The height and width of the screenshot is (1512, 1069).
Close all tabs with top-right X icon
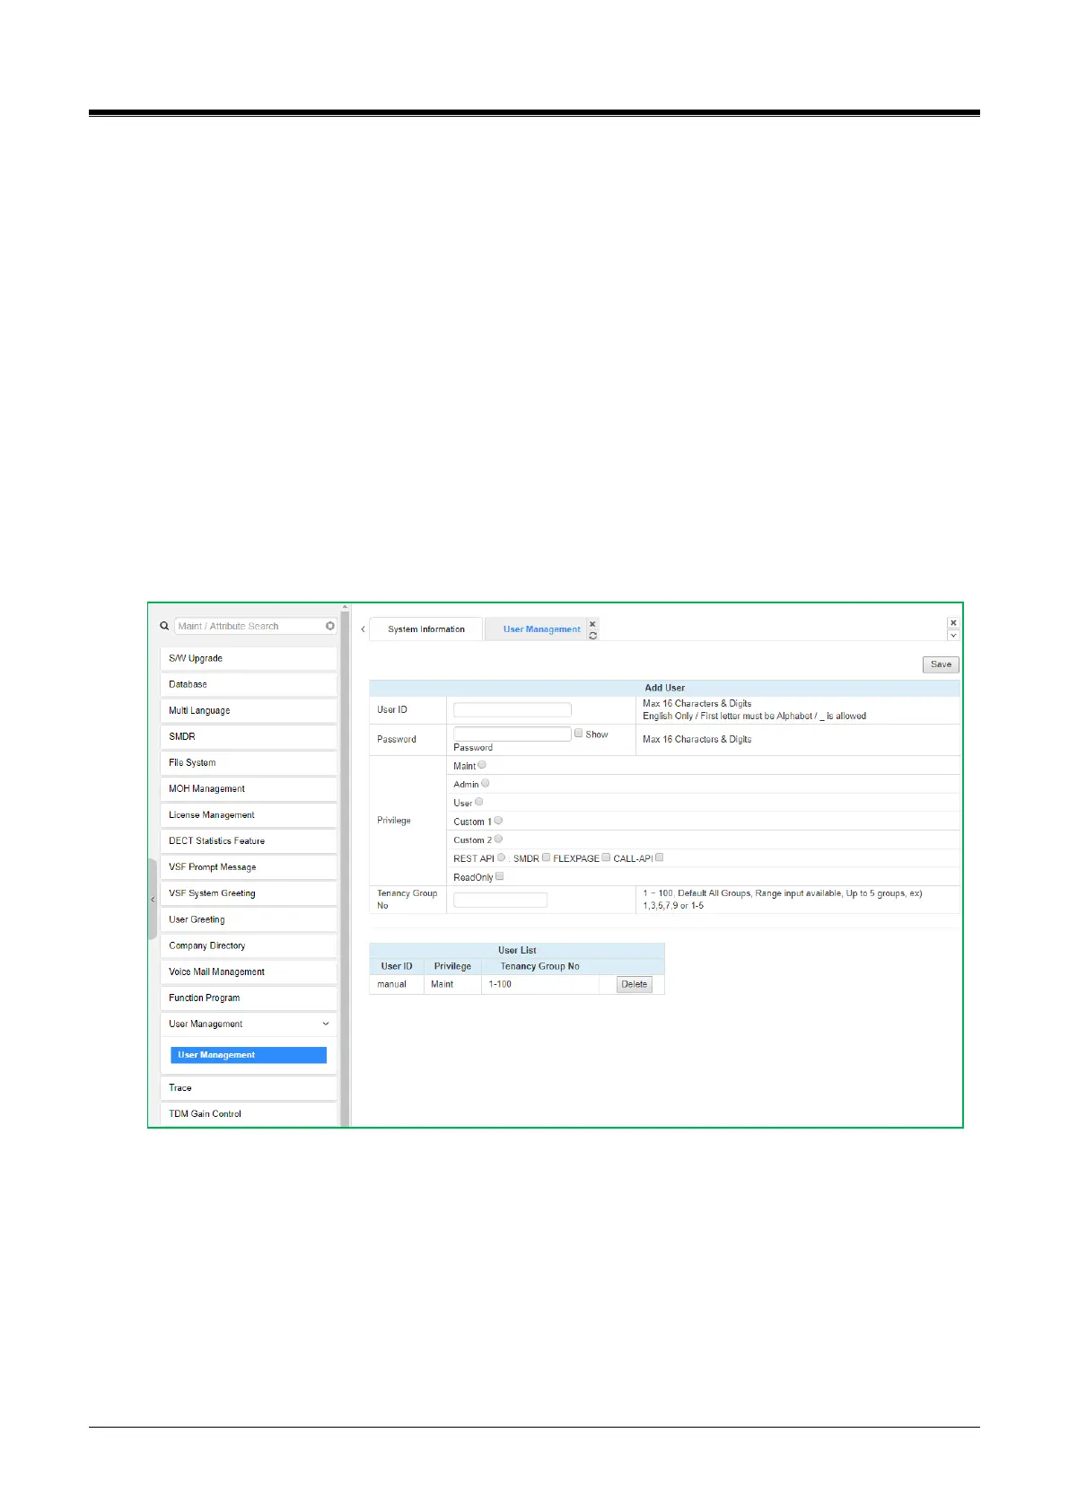point(953,622)
